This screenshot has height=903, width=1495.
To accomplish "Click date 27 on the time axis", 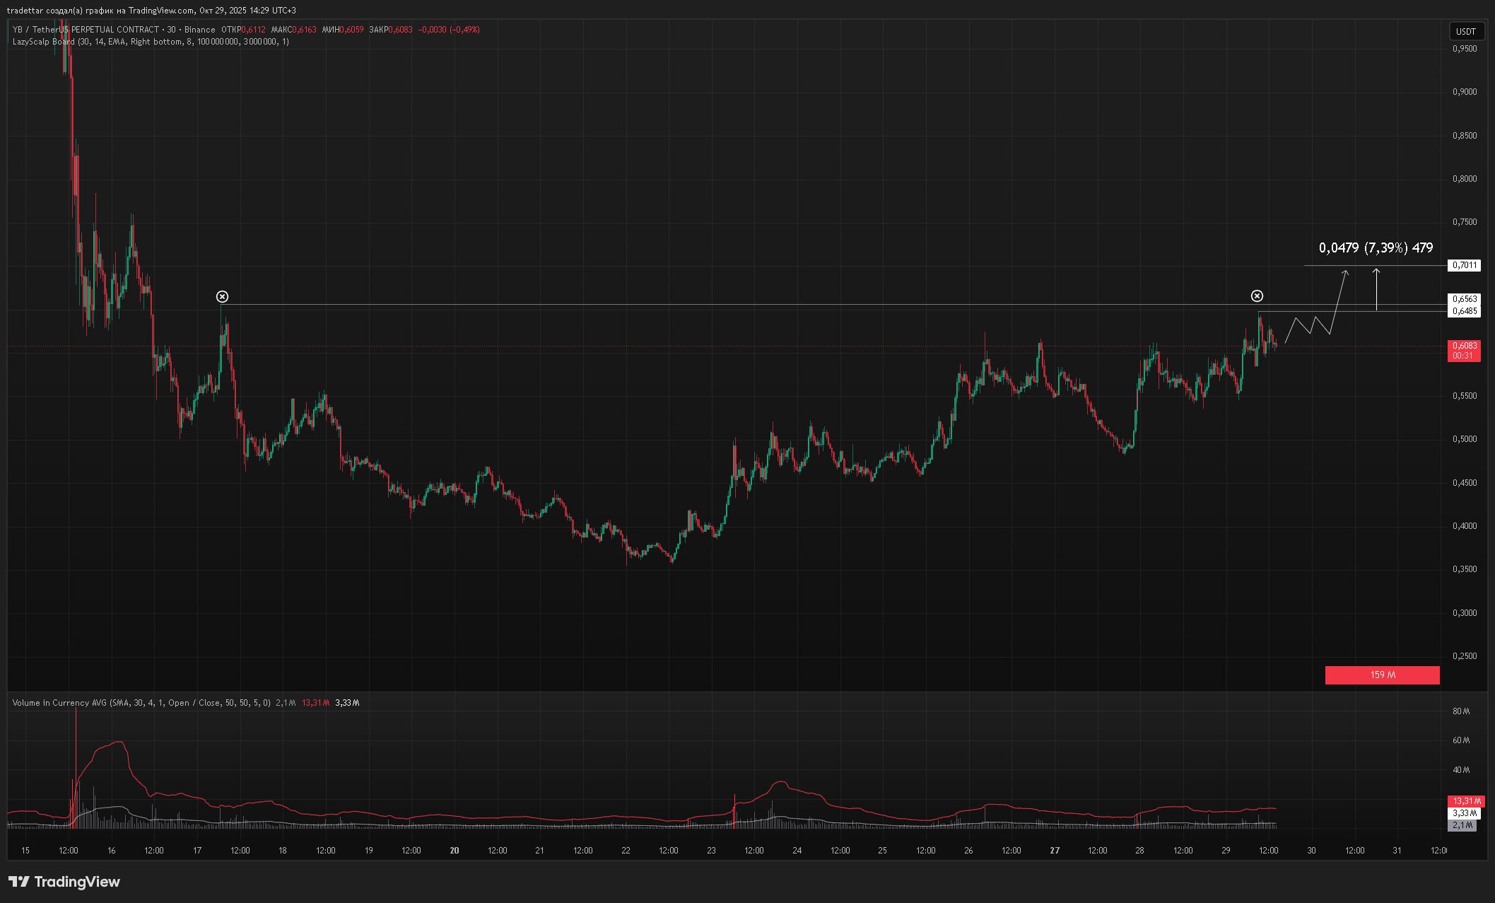I will click(x=1055, y=851).
